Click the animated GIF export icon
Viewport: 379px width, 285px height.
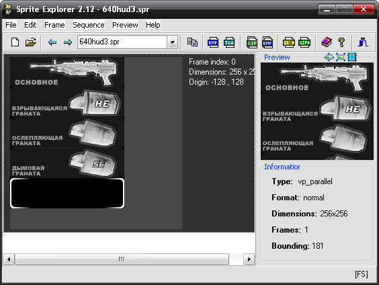click(304, 42)
